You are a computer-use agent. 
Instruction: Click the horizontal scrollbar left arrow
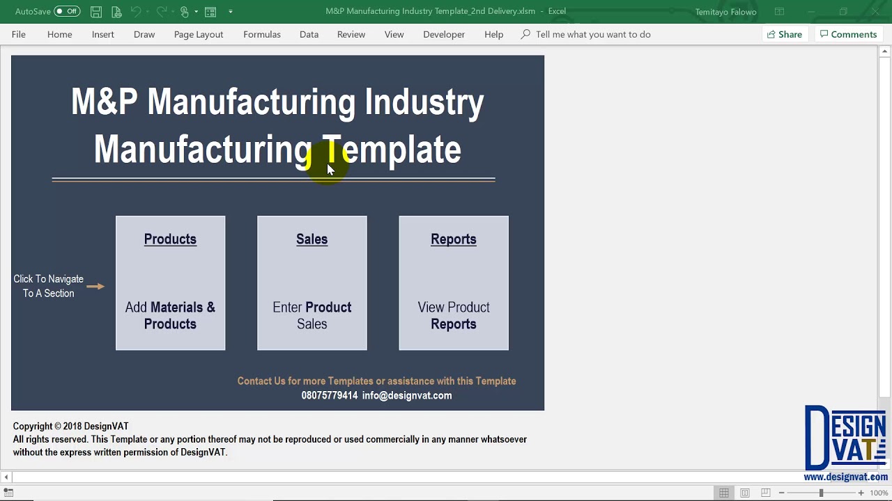6,477
